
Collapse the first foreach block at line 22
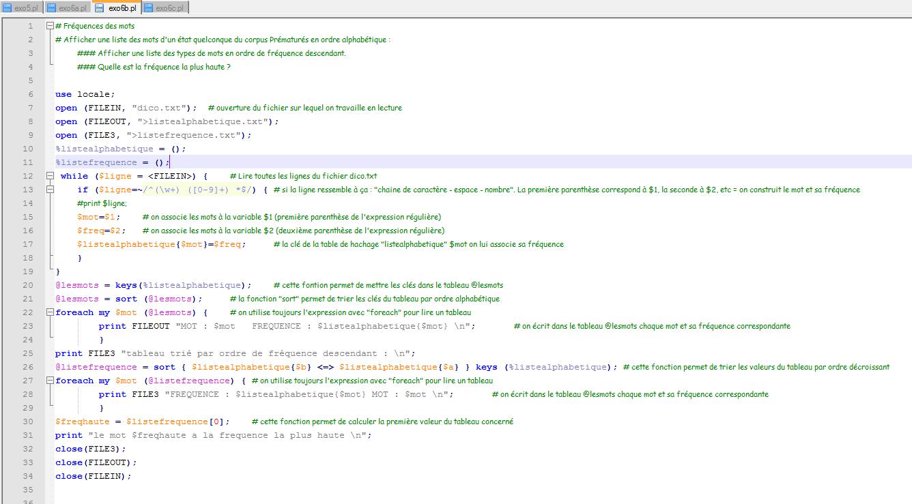coord(50,312)
